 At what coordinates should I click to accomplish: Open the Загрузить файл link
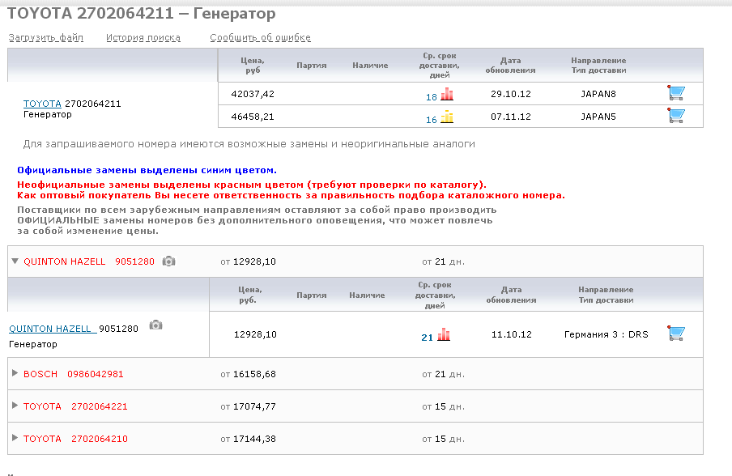pos(46,37)
